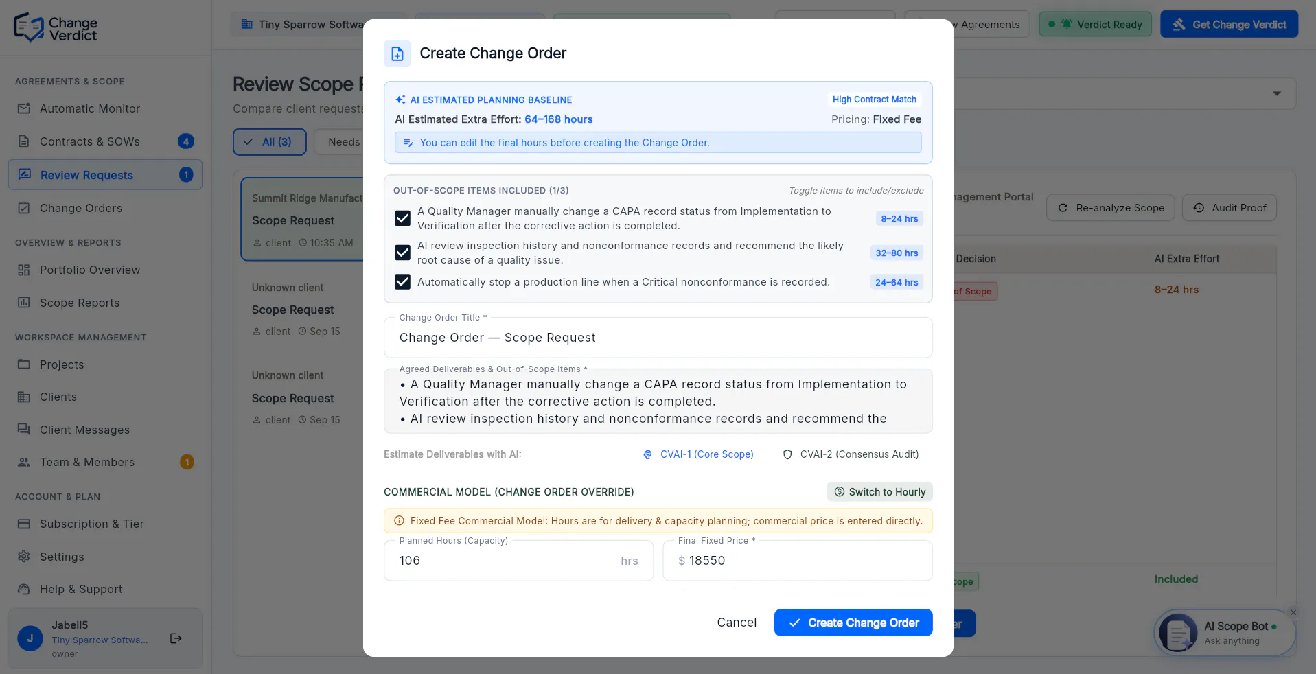
Task: Click the Team & Members badge 1
Action: tap(187, 462)
